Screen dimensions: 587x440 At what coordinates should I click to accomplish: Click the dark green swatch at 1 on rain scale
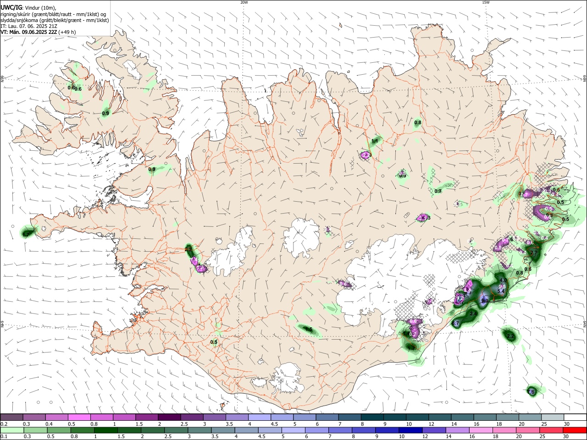click(x=105, y=430)
